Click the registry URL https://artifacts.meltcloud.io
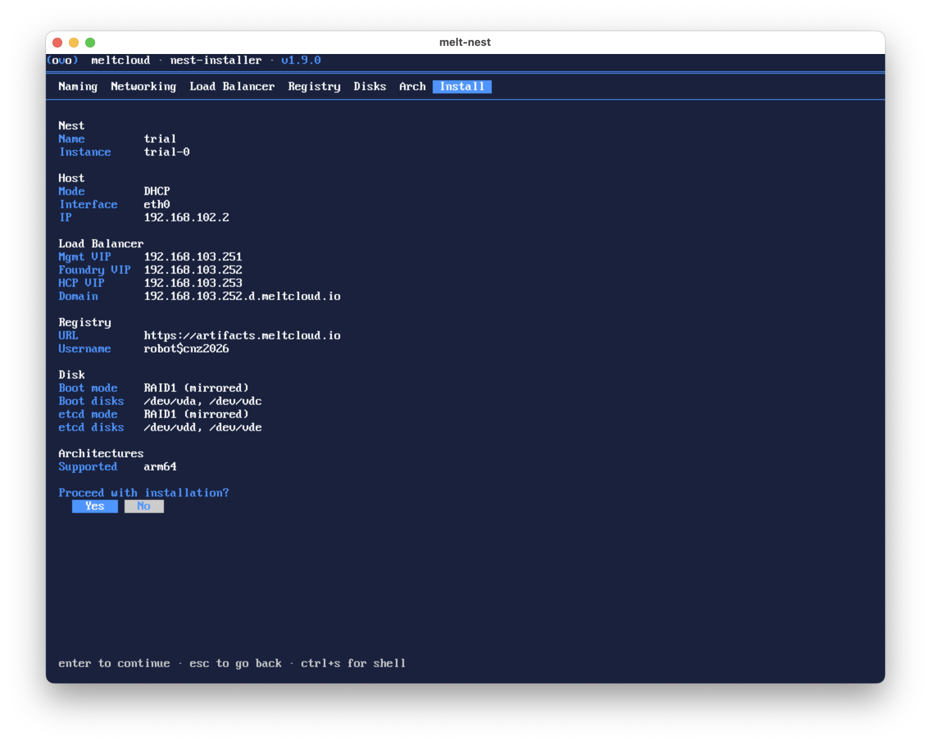 pyautogui.click(x=242, y=336)
